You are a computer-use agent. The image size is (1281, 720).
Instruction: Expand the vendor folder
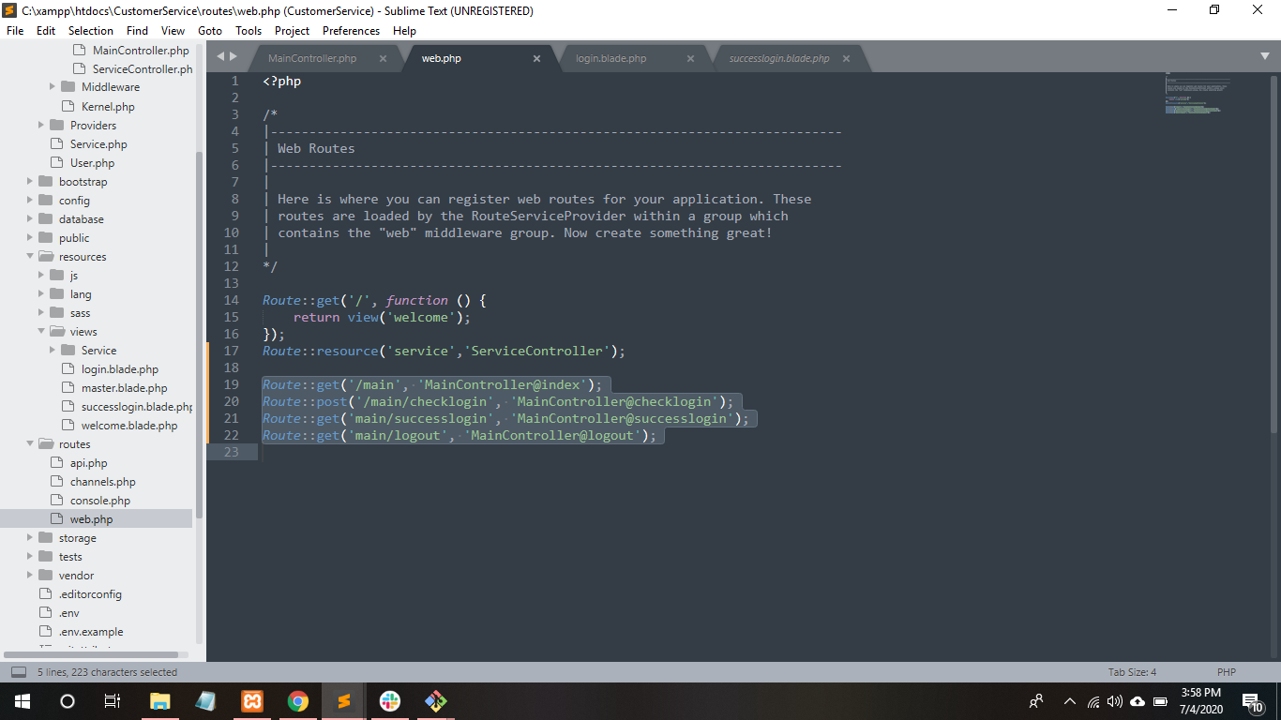coord(31,576)
